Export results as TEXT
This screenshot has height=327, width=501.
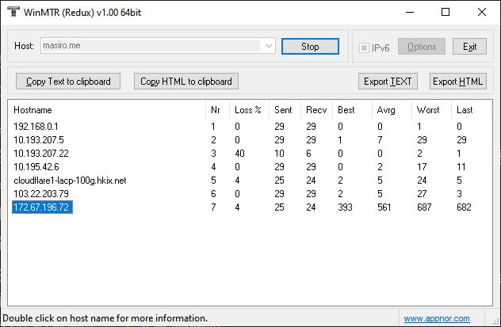(x=388, y=82)
